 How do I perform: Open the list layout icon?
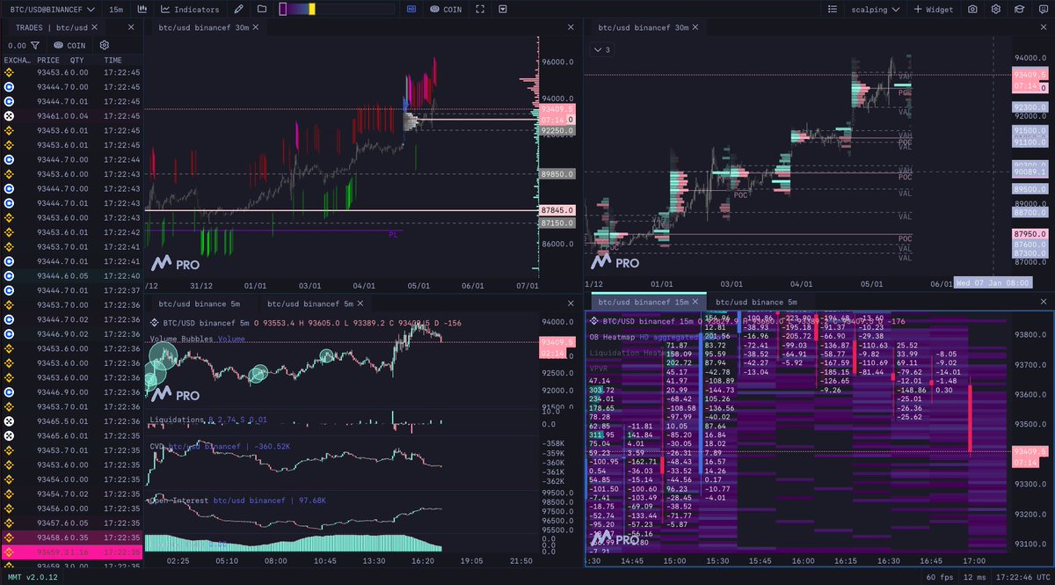coord(833,9)
